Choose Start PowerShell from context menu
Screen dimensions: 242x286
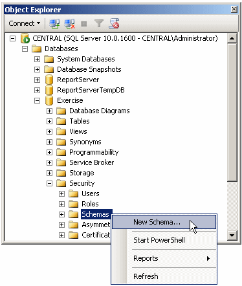(x=164, y=240)
